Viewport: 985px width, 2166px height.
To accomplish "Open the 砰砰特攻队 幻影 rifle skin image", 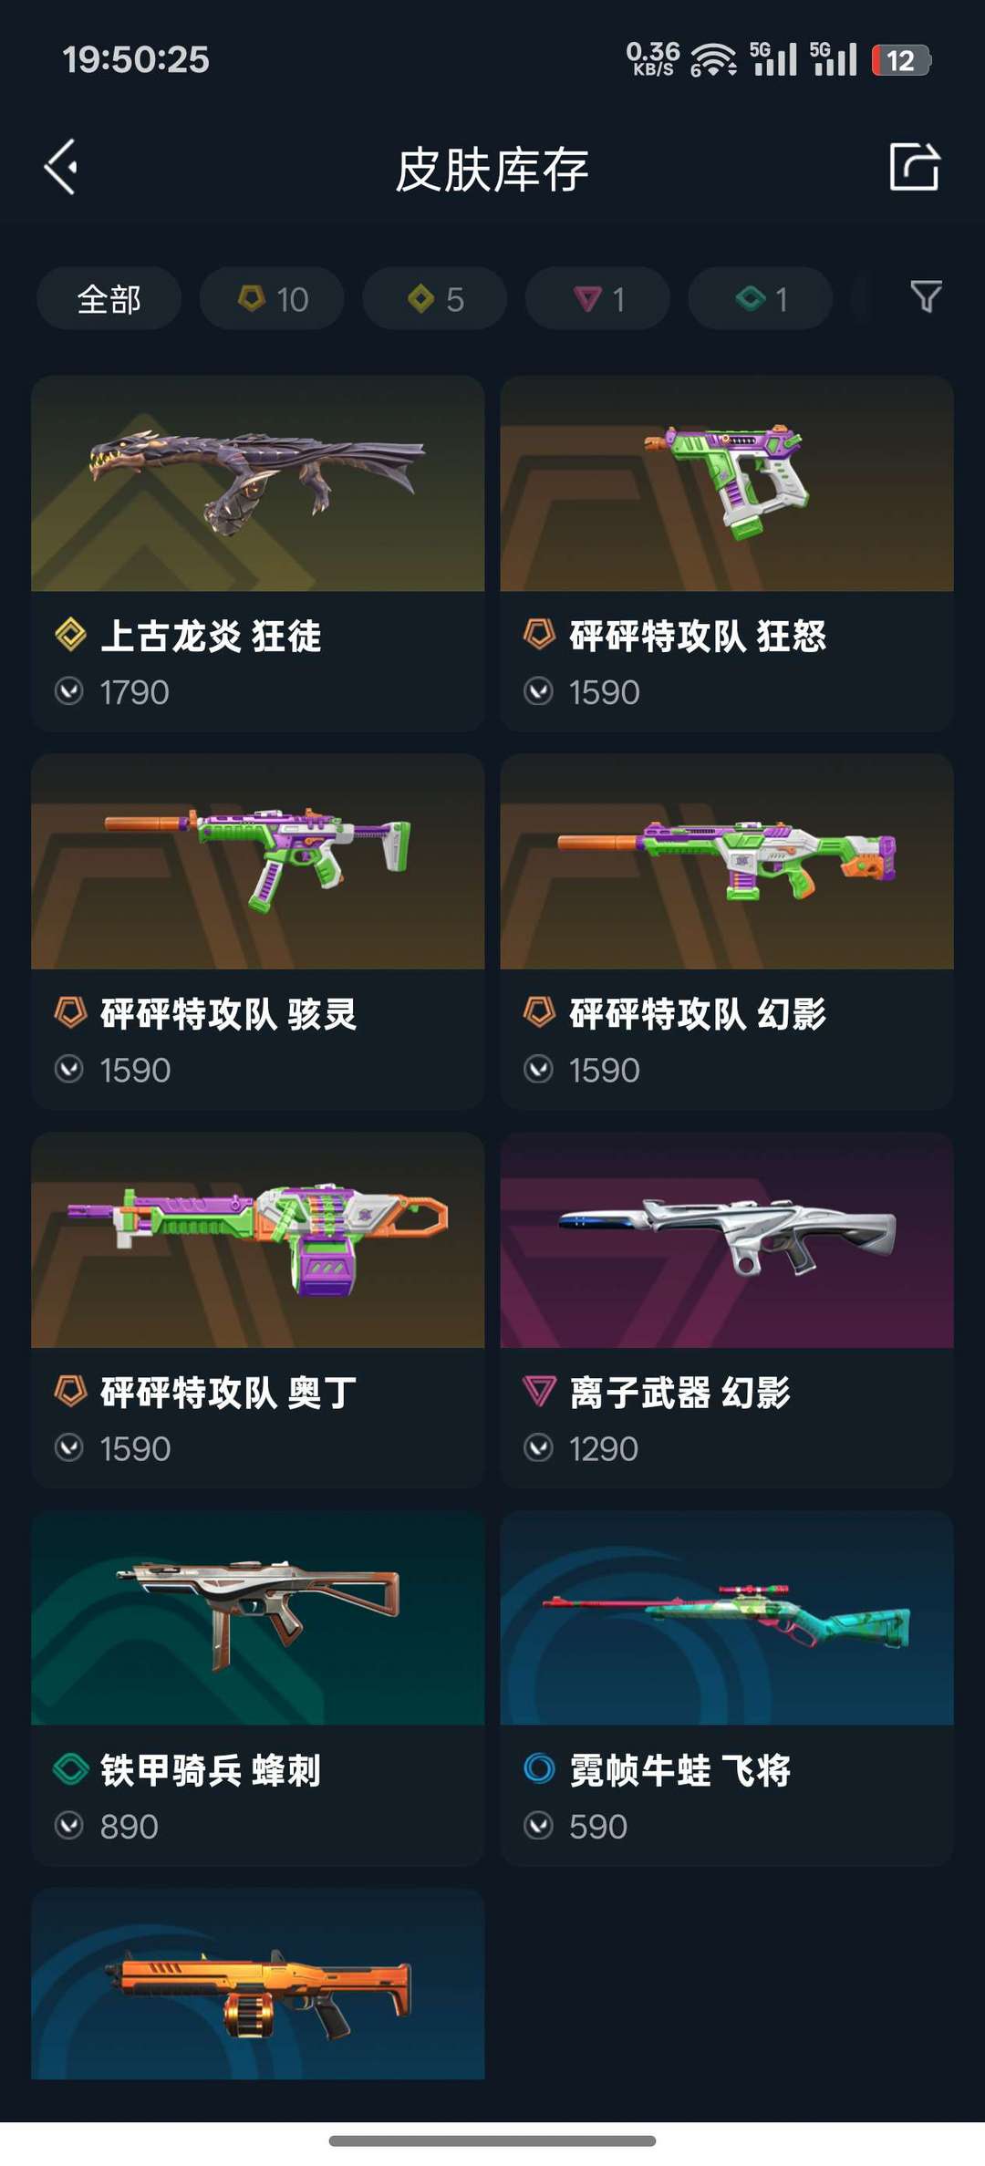I will pos(727,861).
